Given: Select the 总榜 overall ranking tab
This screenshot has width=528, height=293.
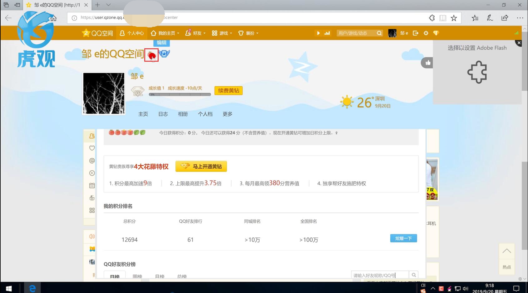Looking at the screenshot, I should pos(182,276).
